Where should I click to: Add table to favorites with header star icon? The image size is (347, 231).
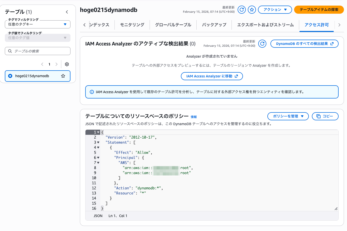click(252, 10)
